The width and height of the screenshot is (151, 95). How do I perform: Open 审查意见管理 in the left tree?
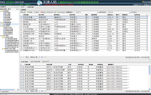point(9,31)
